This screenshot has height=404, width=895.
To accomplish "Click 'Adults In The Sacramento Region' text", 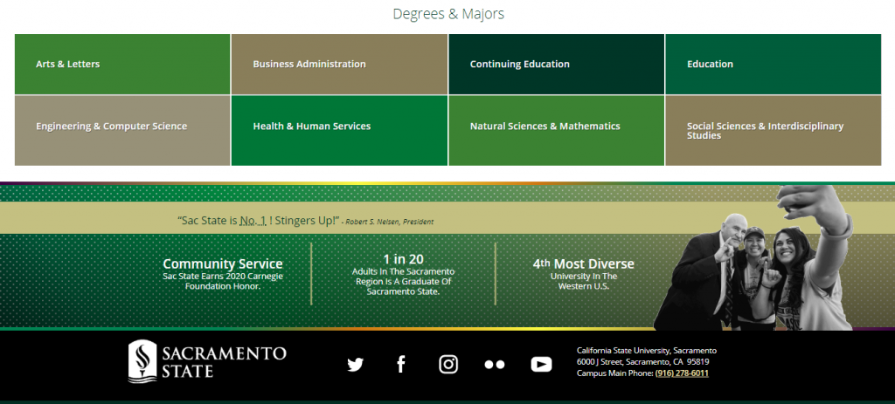I will pyautogui.click(x=403, y=277).
